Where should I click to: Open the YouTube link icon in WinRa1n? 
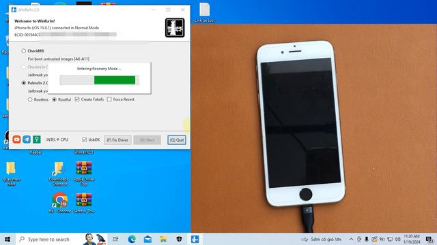coord(16,140)
